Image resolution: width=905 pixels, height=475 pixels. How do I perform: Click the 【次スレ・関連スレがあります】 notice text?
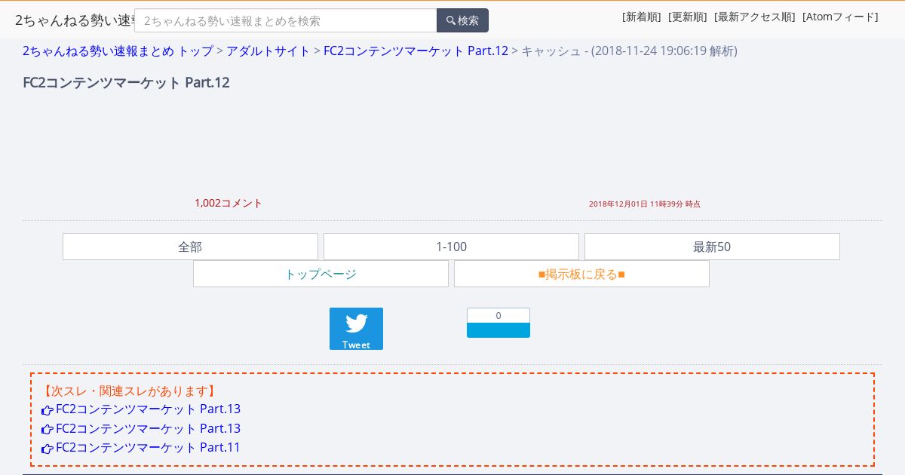129,391
